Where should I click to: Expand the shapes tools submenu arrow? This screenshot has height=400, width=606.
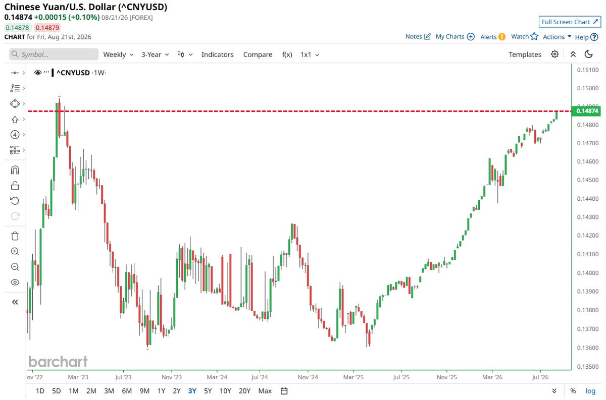point(24,103)
